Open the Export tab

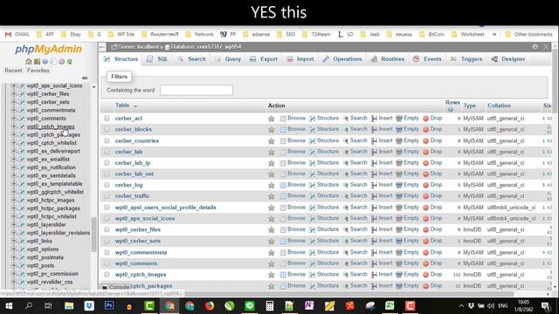pyautogui.click(x=264, y=59)
